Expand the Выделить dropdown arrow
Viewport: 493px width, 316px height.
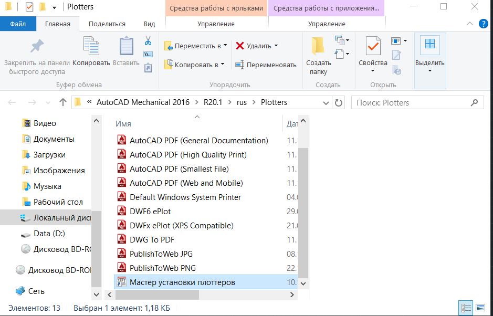430,71
